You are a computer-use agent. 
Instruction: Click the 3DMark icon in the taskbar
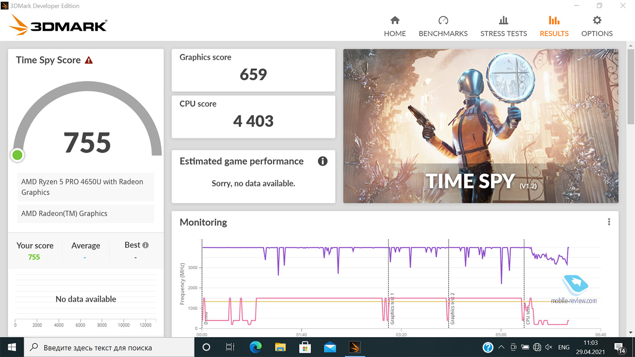[x=354, y=347]
